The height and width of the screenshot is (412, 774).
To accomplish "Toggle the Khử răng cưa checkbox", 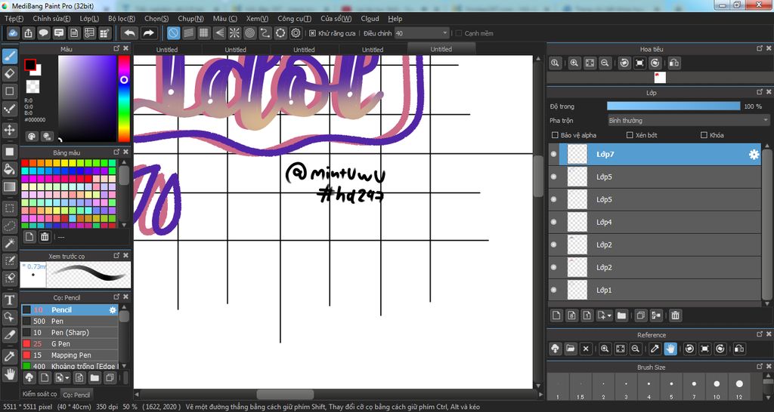I will [x=312, y=33].
